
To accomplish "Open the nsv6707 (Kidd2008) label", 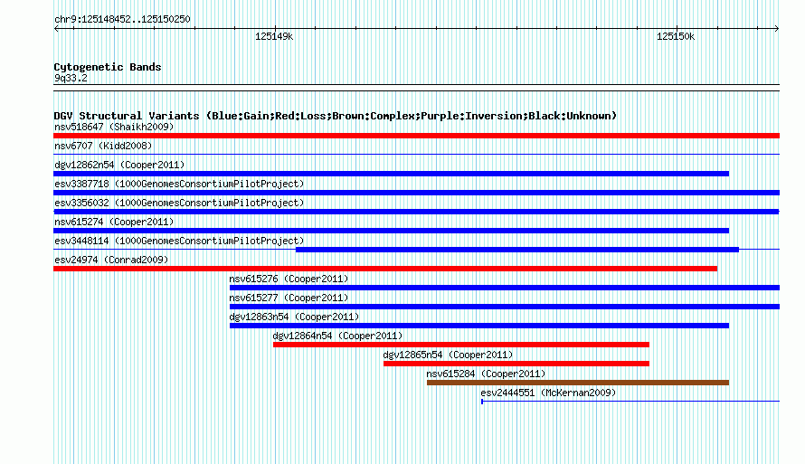I will point(103,146).
